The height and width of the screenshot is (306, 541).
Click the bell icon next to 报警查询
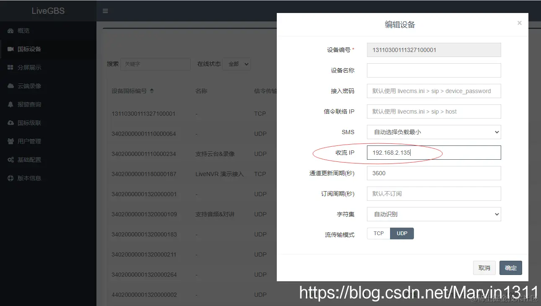pos(10,104)
